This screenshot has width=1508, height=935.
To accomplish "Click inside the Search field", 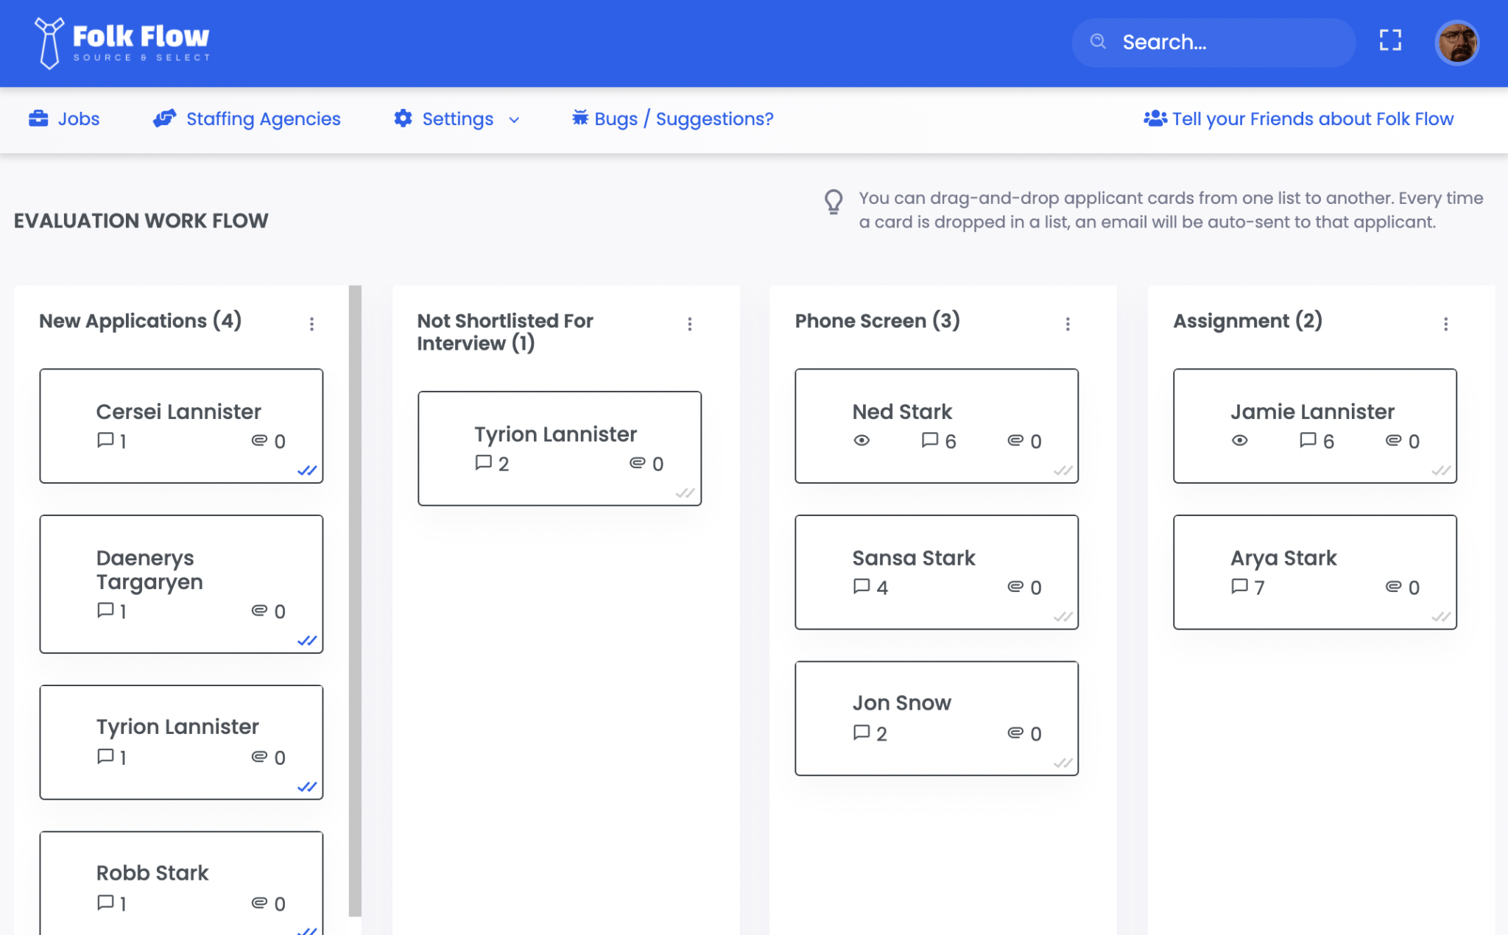I will click(1215, 42).
